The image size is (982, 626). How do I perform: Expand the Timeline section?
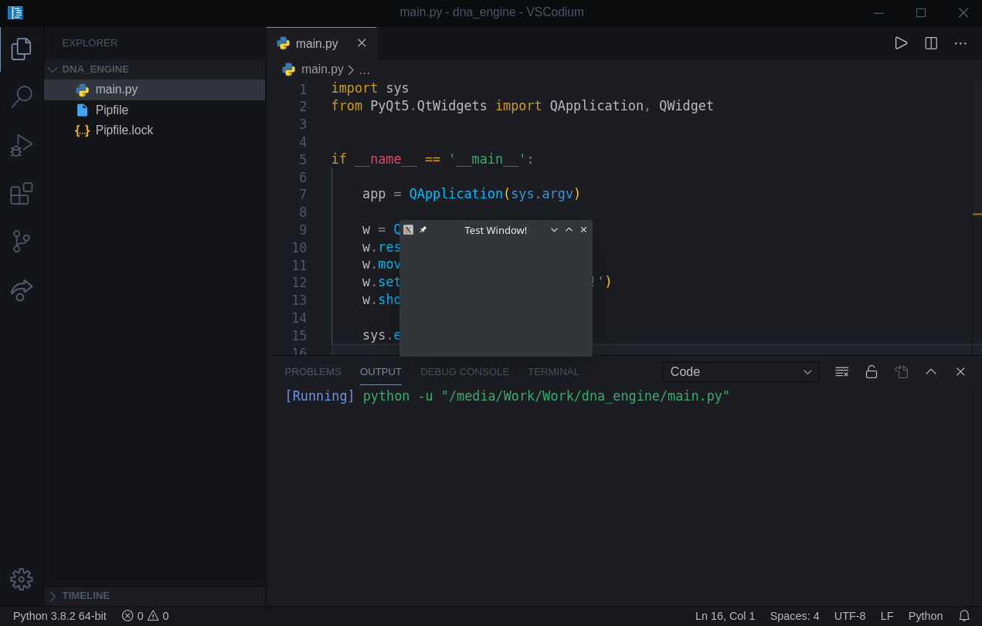(155, 596)
